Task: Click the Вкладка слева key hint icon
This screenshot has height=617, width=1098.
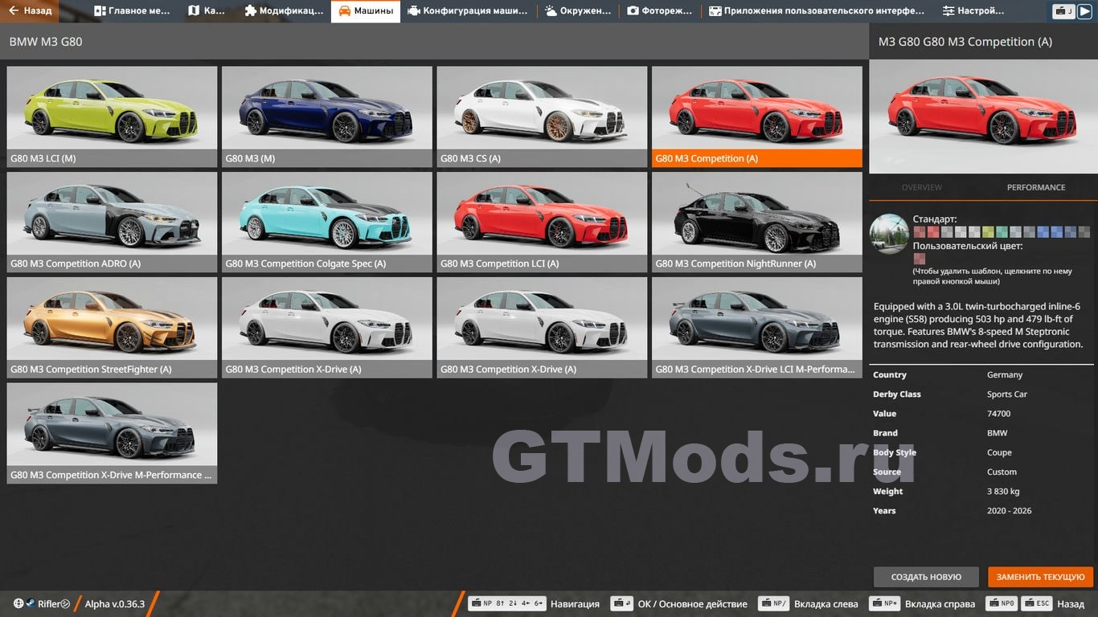Action: pos(773,604)
